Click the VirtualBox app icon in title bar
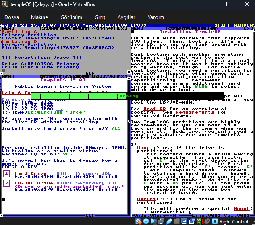255x225 pixels. (5, 4)
